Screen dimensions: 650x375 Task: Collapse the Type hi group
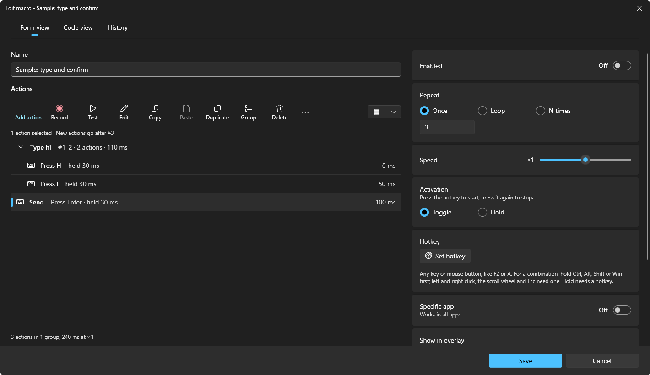click(x=20, y=147)
